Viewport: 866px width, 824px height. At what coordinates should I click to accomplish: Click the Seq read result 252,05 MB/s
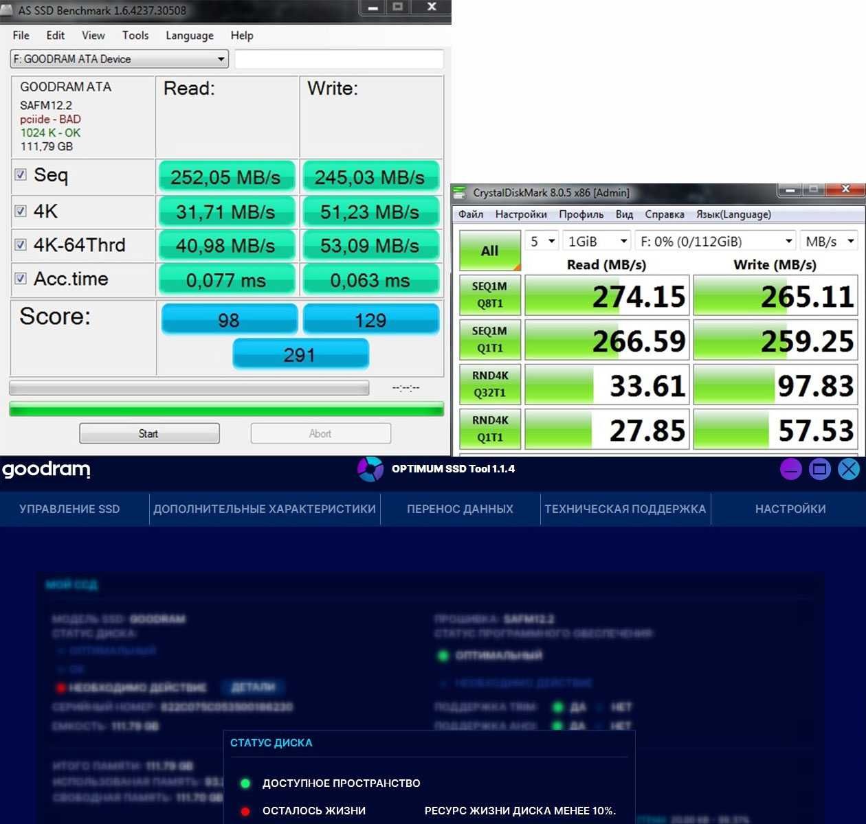[x=226, y=177]
